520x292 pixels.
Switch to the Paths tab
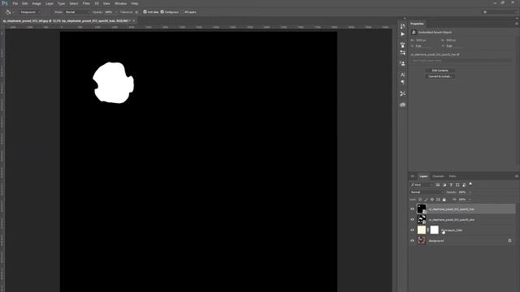[x=453, y=176]
